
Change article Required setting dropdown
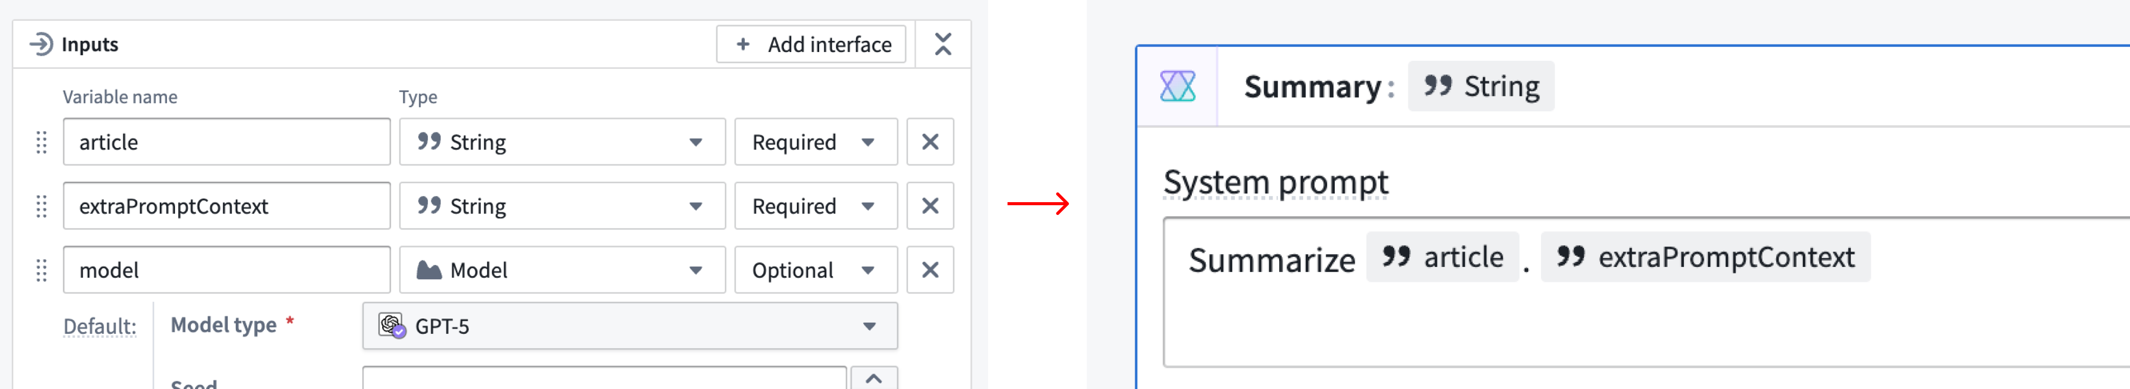(x=815, y=142)
